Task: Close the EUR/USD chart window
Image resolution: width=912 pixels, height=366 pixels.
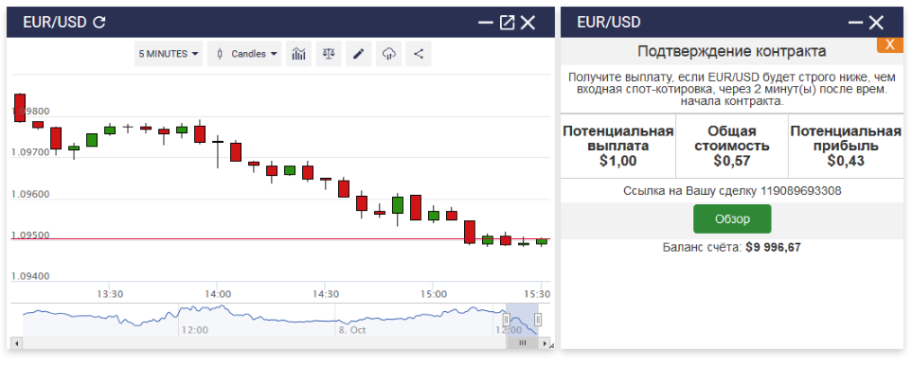Action: [x=528, y=23]
